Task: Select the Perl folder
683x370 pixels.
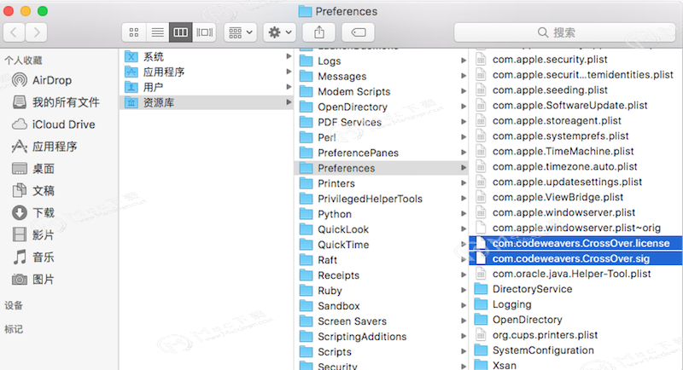Action: pos(382,137)
